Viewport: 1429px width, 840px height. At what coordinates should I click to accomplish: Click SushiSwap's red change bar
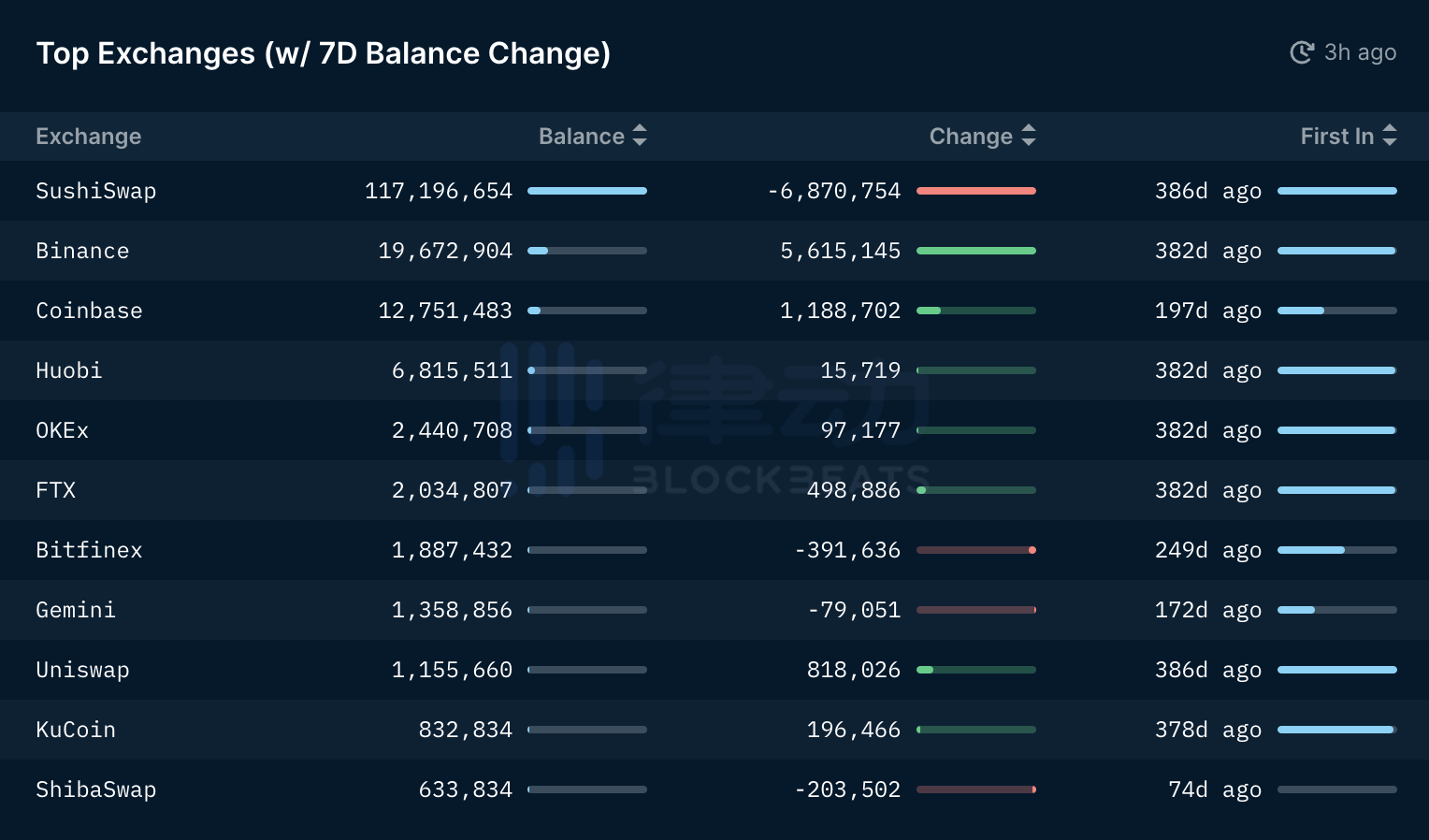point(976,191)
